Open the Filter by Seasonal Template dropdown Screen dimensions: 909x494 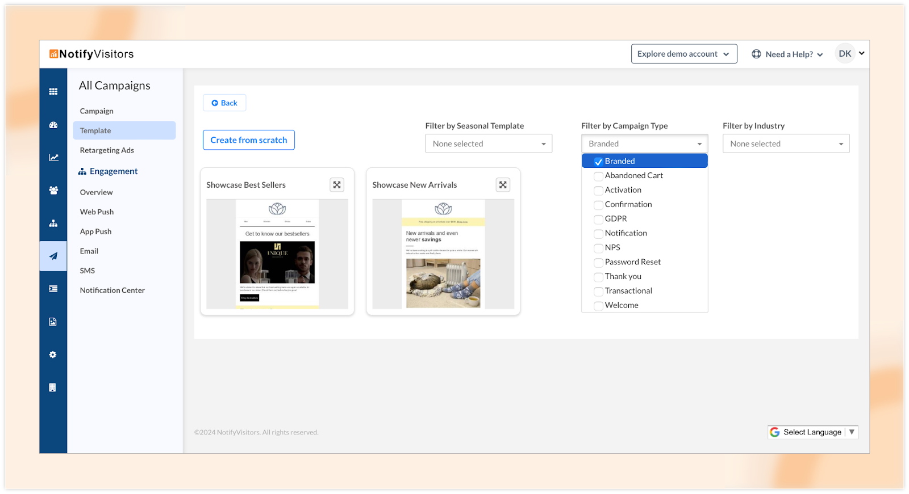(x=489, y=143)
